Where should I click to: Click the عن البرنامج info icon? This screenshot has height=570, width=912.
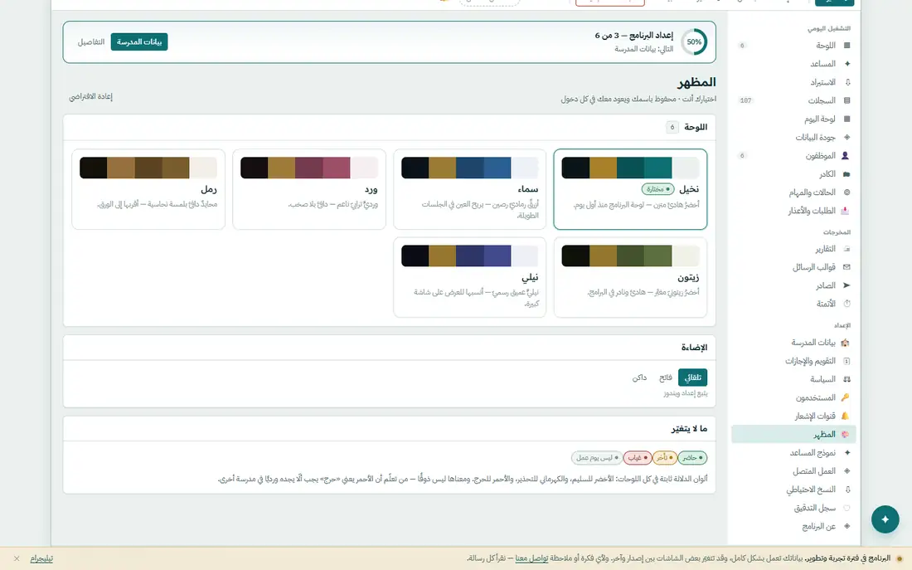(847, 526)
